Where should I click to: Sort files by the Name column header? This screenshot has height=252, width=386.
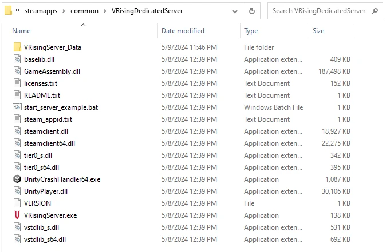tap(21, 31)
